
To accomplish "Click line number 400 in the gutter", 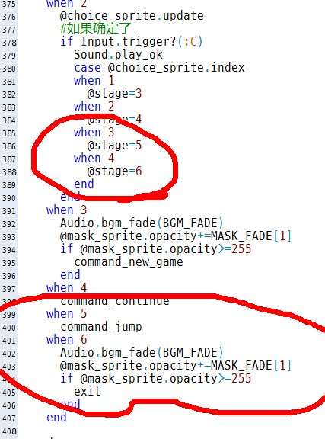I will point(9,328).
